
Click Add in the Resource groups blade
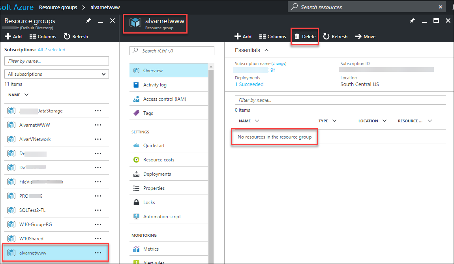(x=13, y=36)
